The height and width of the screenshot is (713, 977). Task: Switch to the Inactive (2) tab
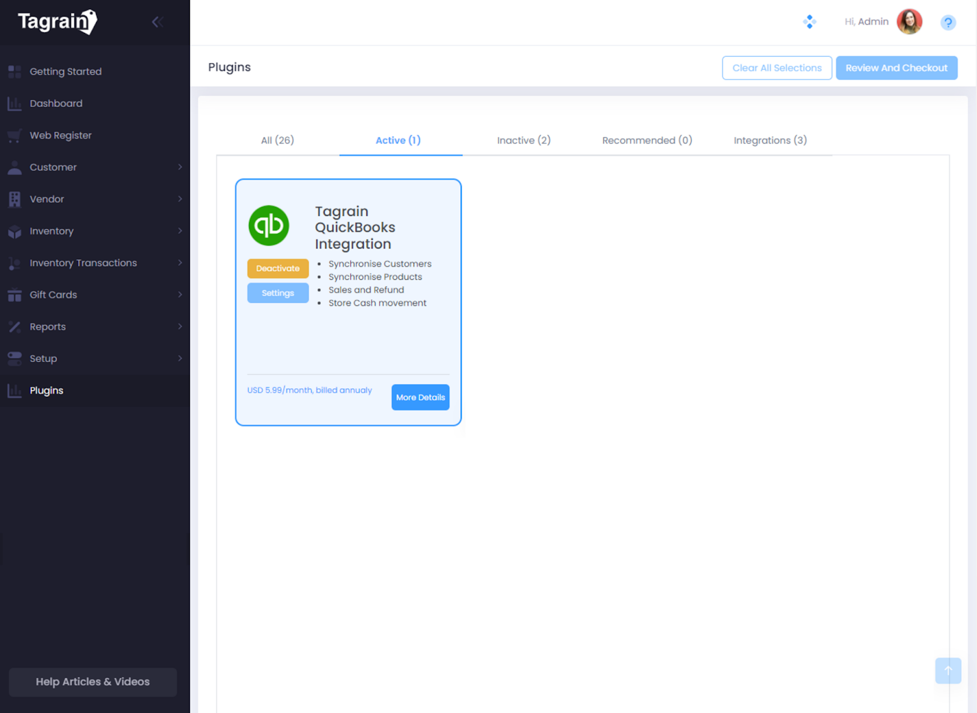[523, 140]
